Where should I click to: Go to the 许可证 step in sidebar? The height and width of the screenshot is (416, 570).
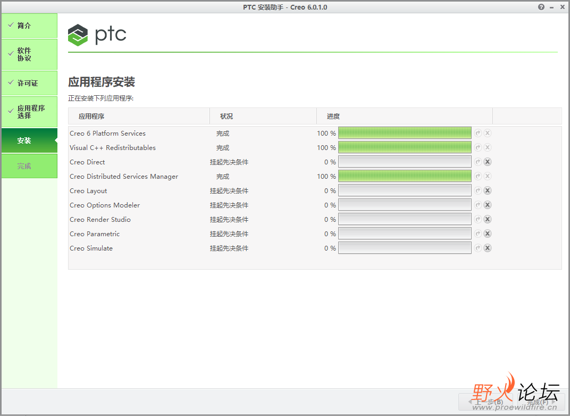(29, 83)
